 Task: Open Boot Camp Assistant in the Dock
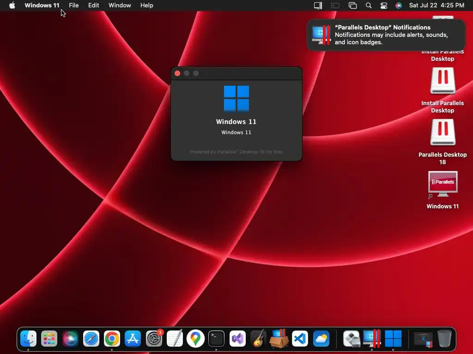[x=352, y=339]
